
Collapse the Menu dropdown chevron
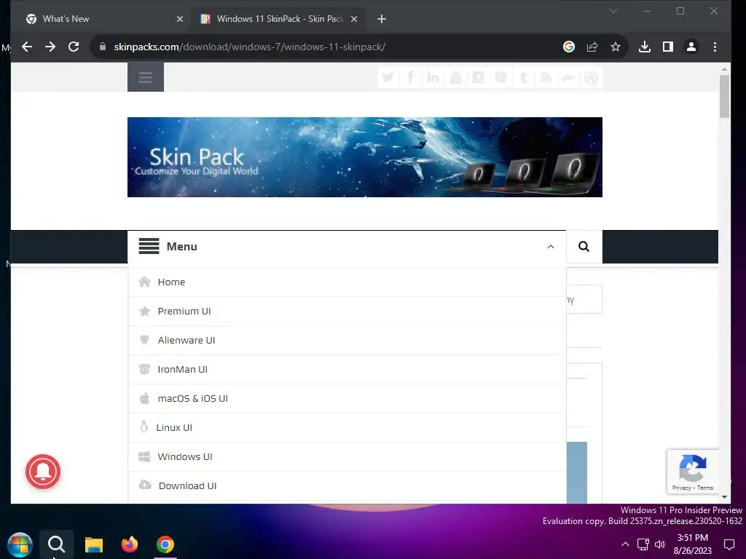click(x=551, y=247)
